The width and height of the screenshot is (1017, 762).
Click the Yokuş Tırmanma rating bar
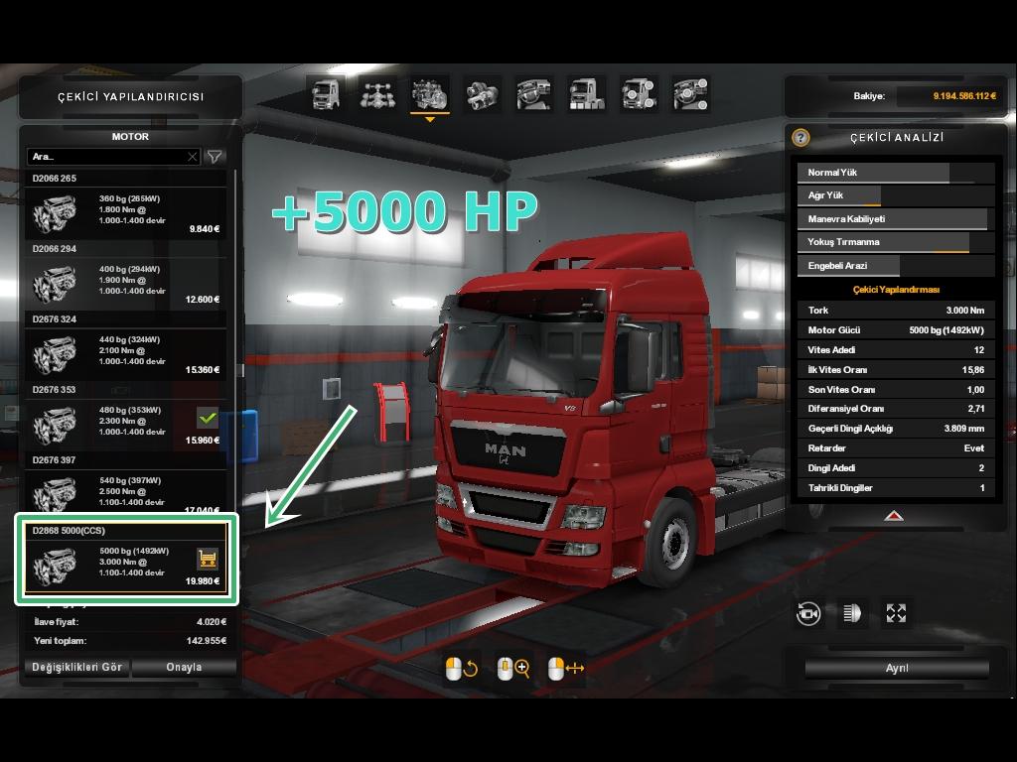click(896, 242)
